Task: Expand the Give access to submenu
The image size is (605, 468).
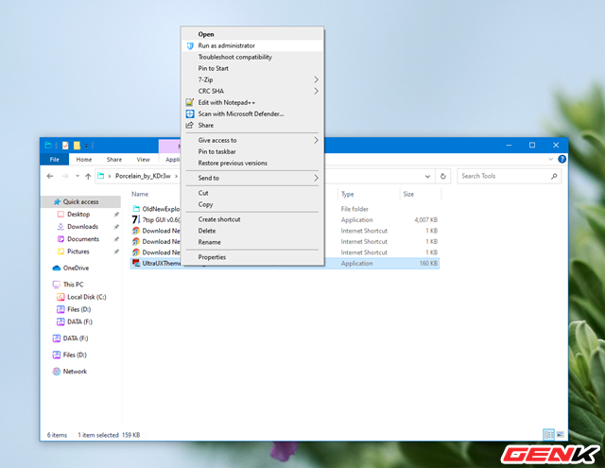Action: 252,141
